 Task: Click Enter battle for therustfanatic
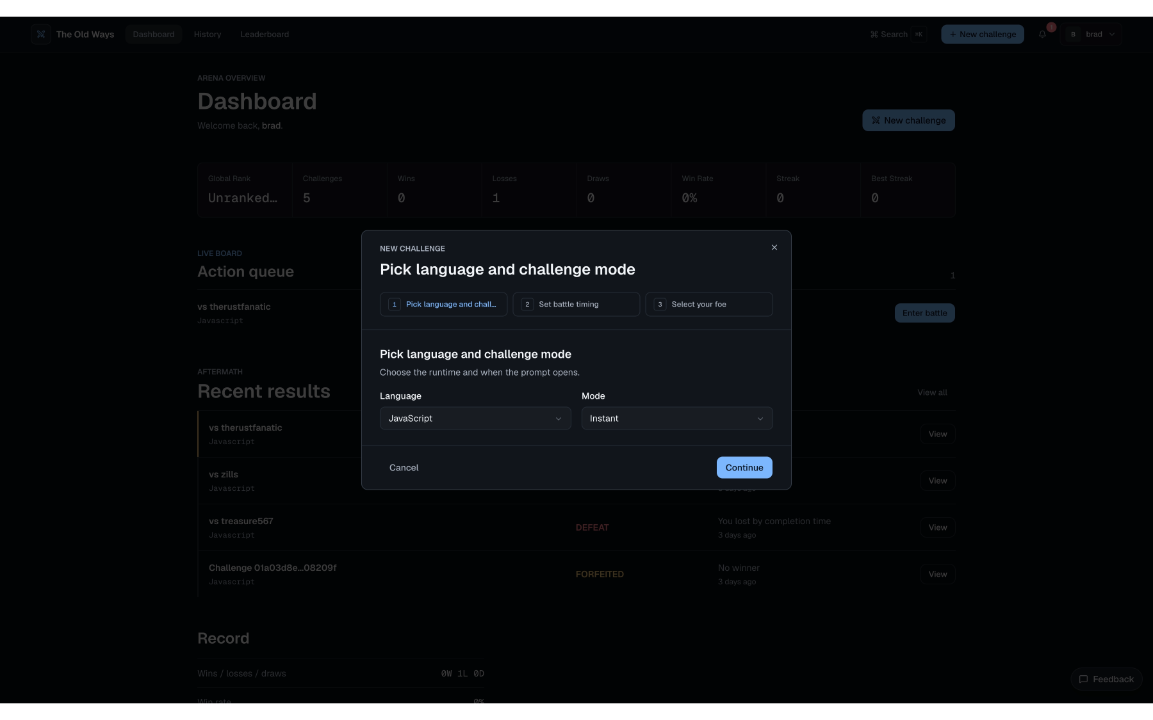click(924, 313)
